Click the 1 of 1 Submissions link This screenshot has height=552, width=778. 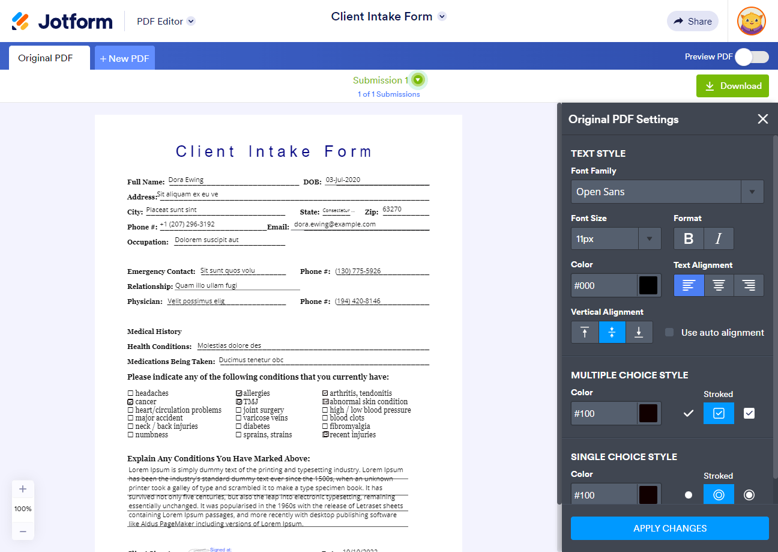point(389,94)
